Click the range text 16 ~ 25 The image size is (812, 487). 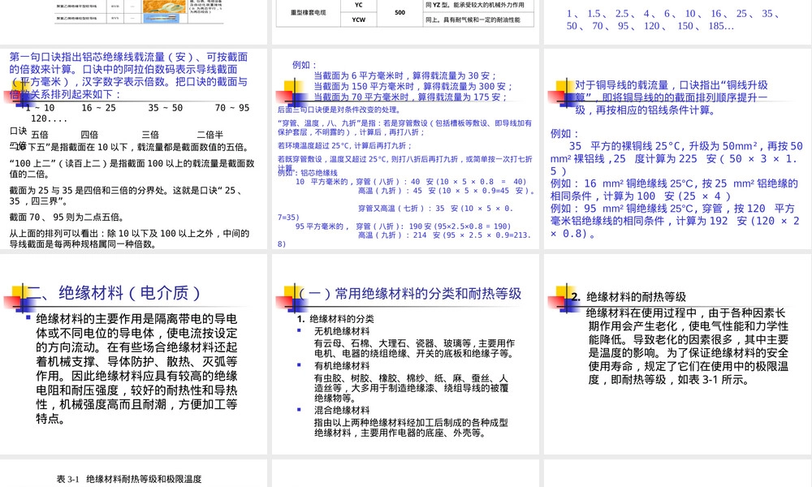pyautogui.click(x=98, y=108)
